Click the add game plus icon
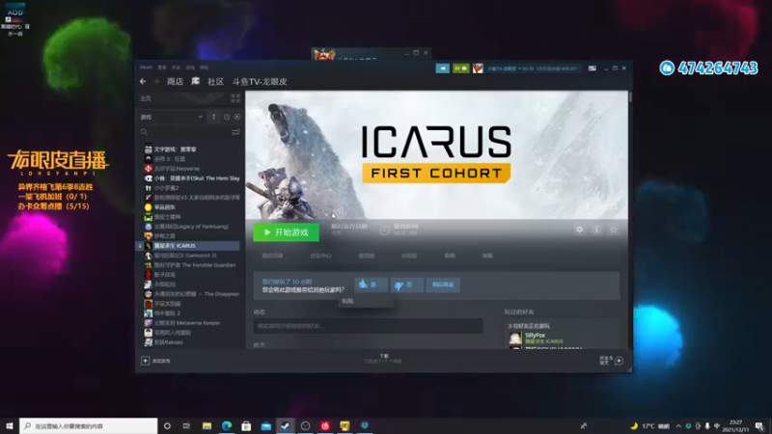 (146, 361)
